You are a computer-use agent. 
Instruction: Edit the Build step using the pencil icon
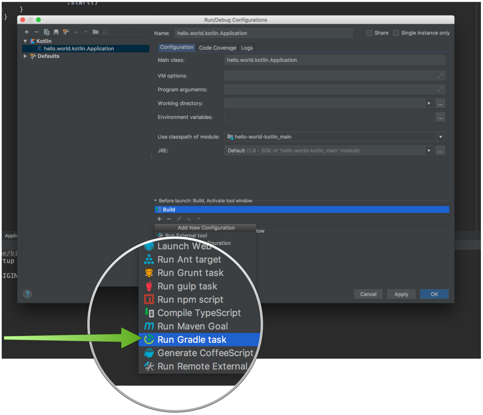pos(179,219)
